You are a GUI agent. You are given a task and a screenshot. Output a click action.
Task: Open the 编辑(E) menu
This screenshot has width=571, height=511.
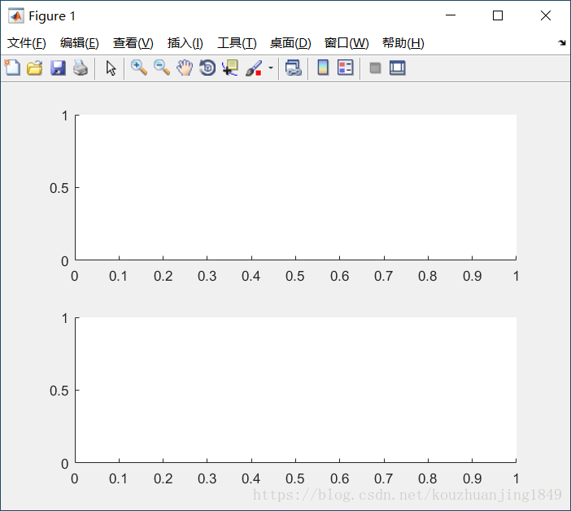[x=80, y=43]
